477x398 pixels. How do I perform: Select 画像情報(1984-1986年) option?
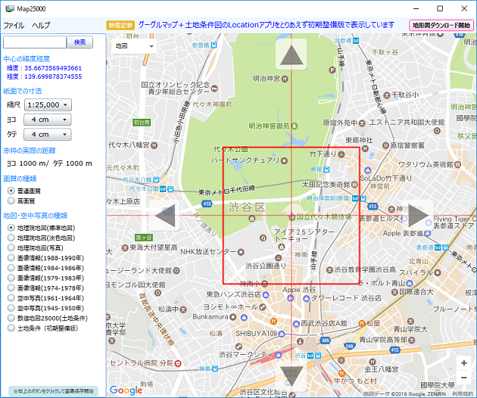click(11, 268)
